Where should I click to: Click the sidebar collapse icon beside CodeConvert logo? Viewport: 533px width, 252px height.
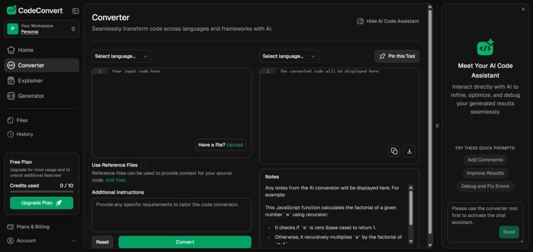click(75, 10)
